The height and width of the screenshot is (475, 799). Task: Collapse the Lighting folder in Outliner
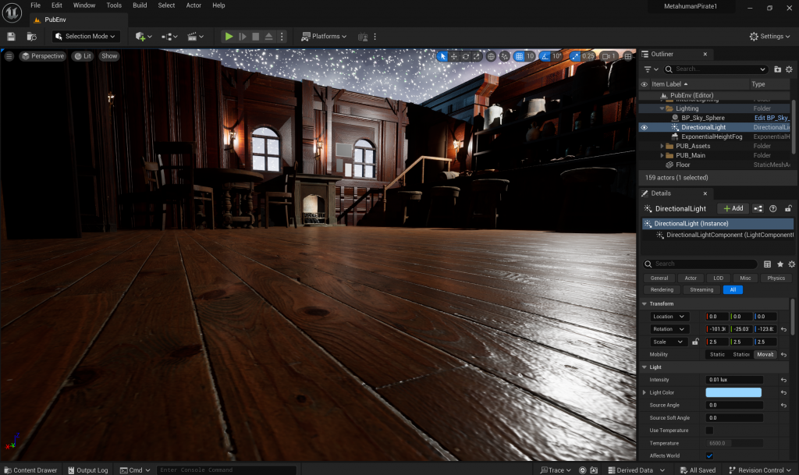coord(662,108)
